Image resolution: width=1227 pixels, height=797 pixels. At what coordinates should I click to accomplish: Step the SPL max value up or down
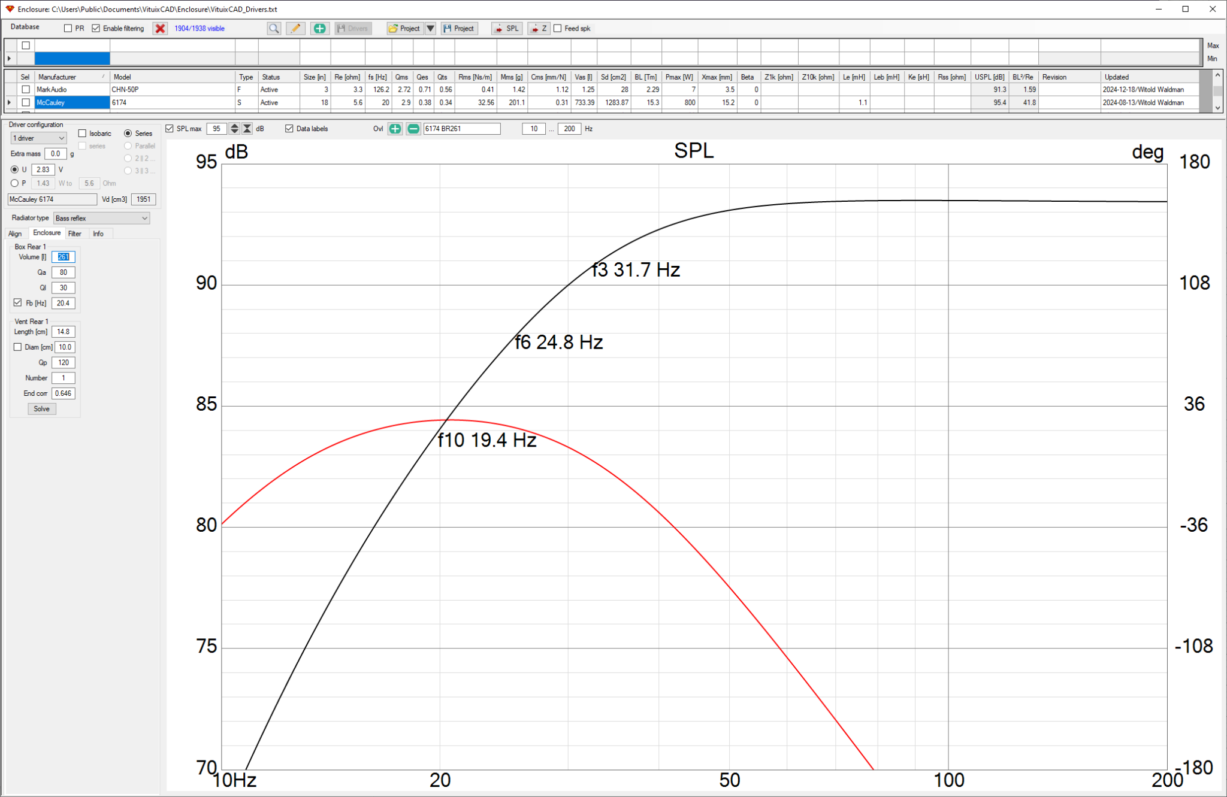click(235, 129)
